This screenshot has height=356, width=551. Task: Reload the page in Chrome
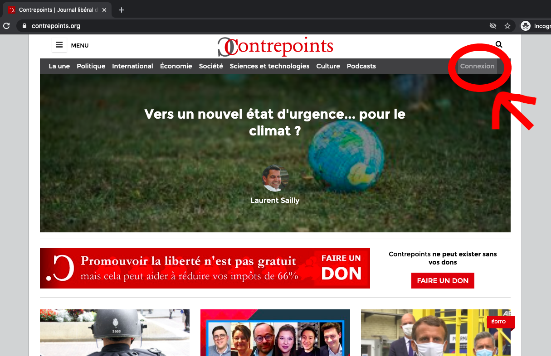point(6,26)
